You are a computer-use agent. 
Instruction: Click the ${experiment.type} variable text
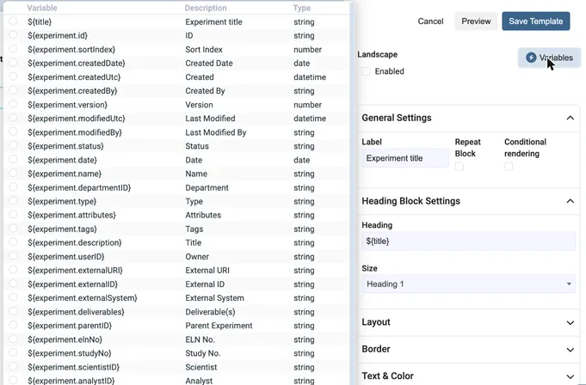(x=62, y=201)
